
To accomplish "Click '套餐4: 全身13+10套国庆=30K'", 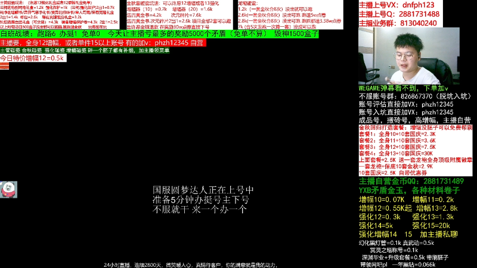I will (x=396, y=154).
